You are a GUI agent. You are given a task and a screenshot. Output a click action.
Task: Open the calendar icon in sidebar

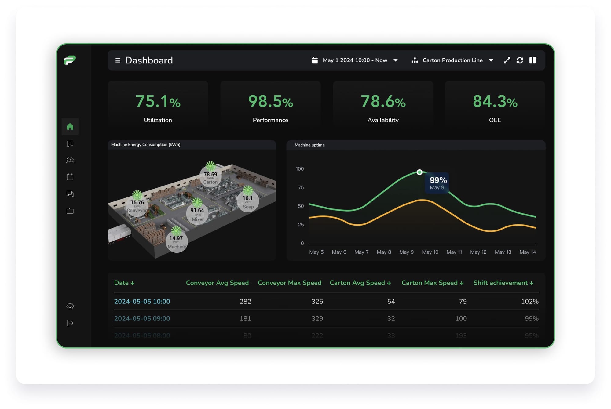point(70,177)
